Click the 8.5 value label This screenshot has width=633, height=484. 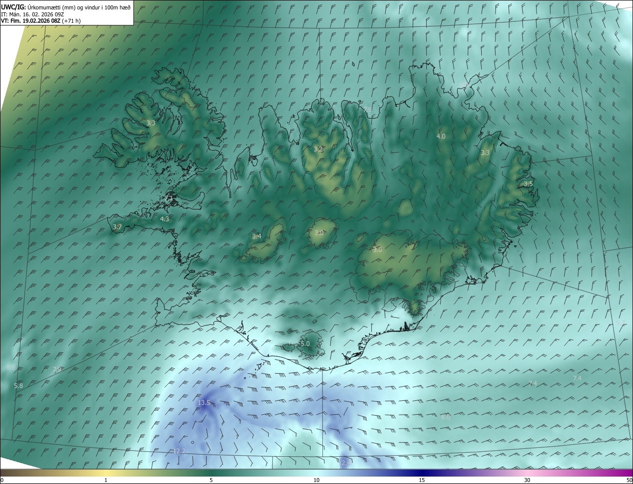coord(10,368)
